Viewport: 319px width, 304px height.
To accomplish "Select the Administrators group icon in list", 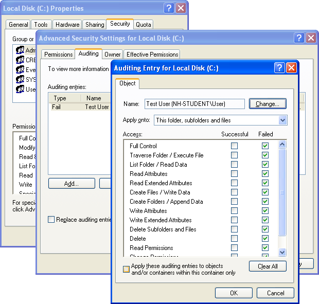I will (x=20, y=50).
